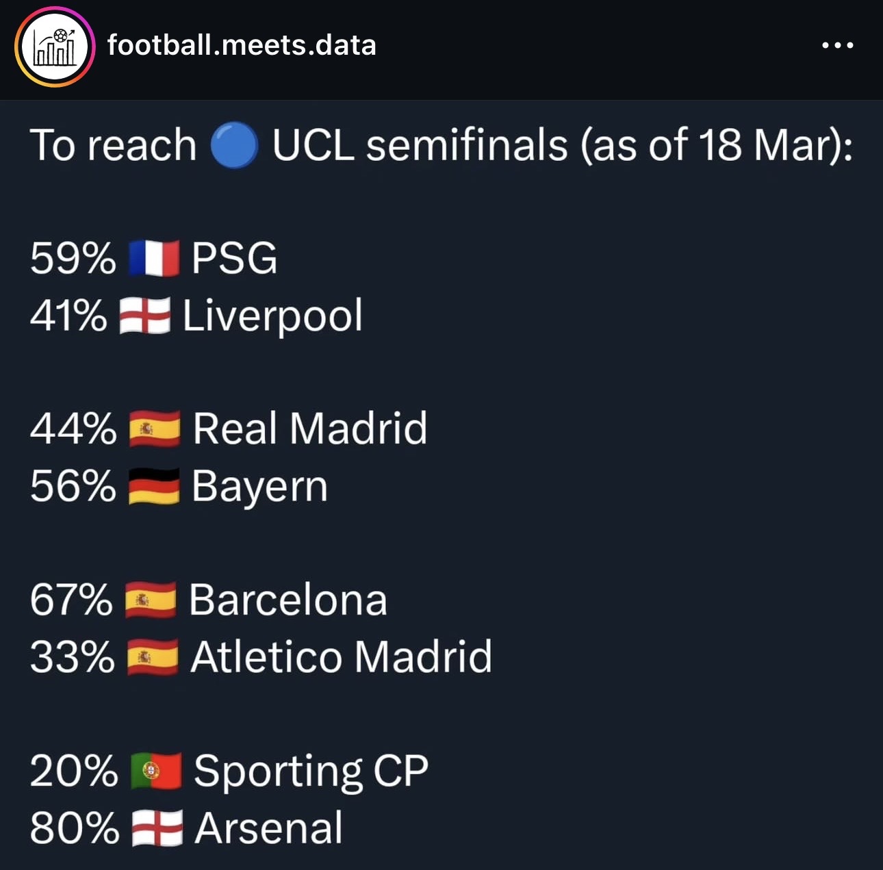
Task: Click the Spanish flag beside Barcelona
Action: tap(151, 600)
